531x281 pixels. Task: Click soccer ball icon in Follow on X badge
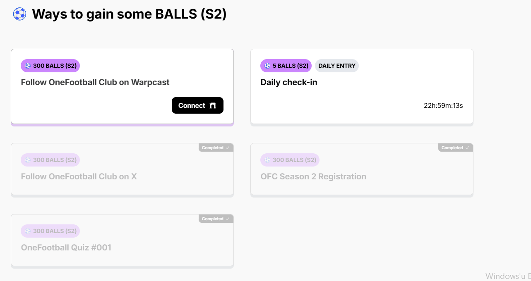pyautogui.click(x=28, y=160)
